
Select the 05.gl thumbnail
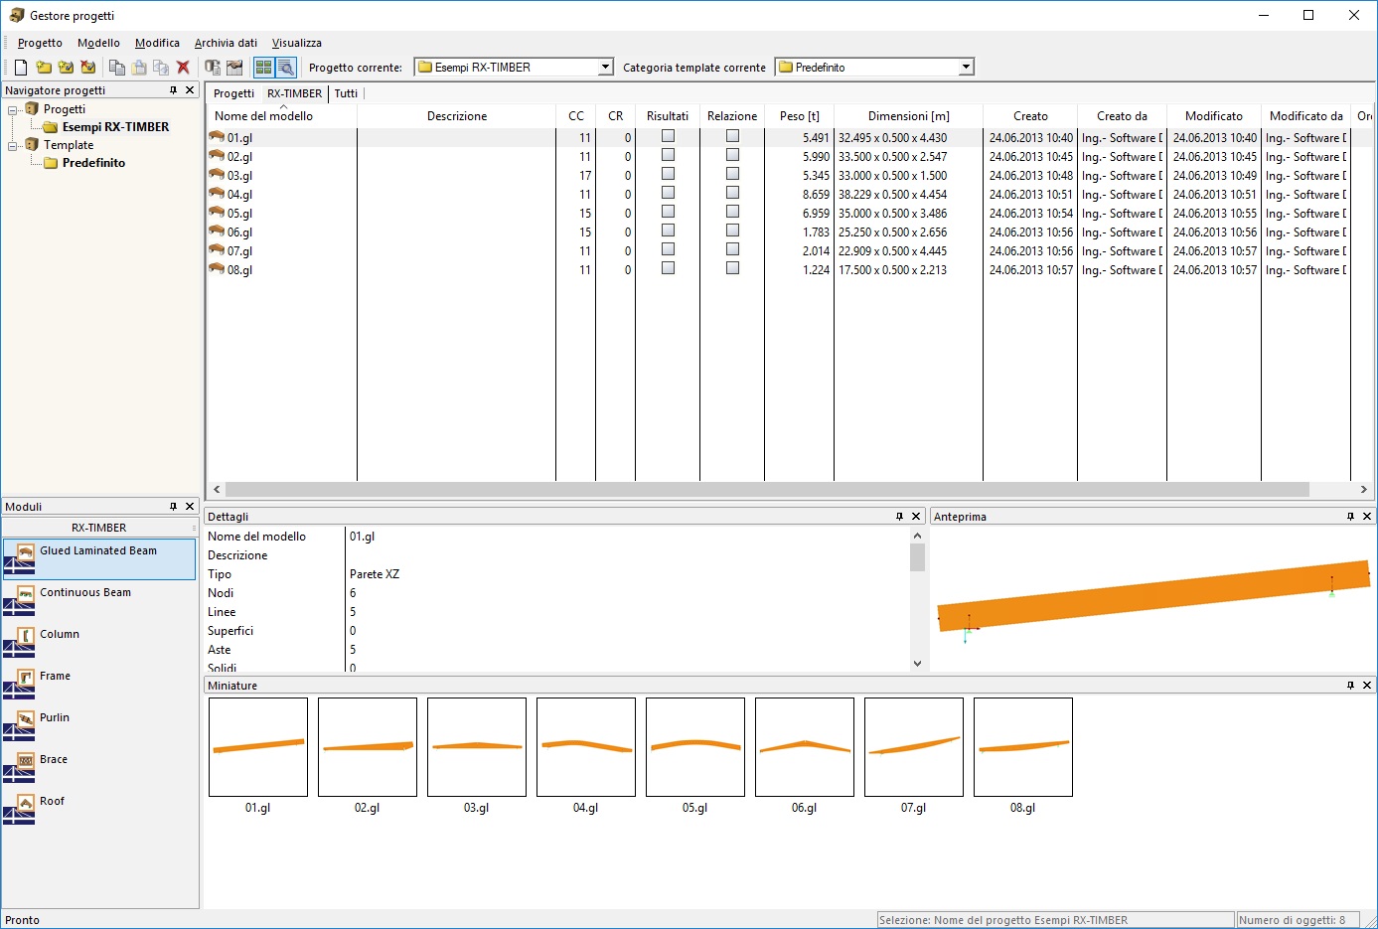(x=695, y=747)
